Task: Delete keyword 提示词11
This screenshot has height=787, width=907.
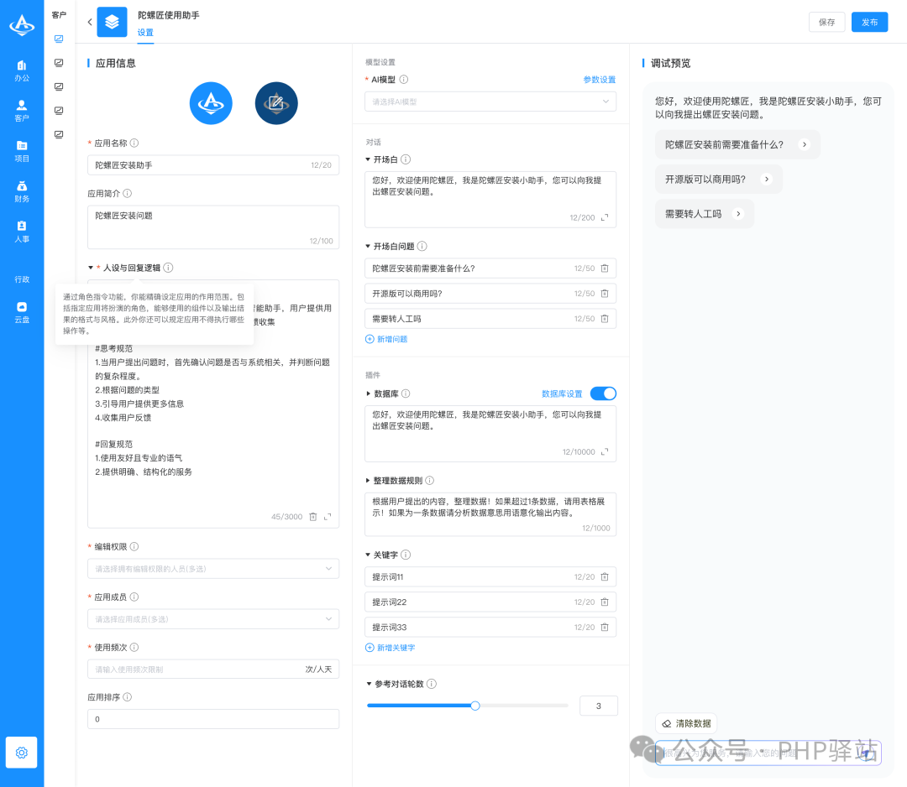Action: pos(605,576)
